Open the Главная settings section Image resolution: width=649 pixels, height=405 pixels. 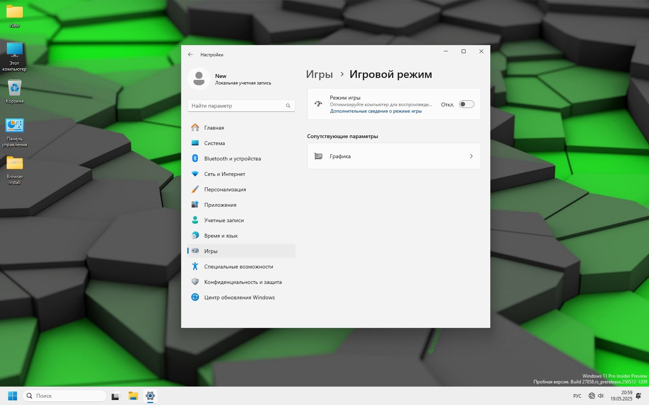point(214,128)
